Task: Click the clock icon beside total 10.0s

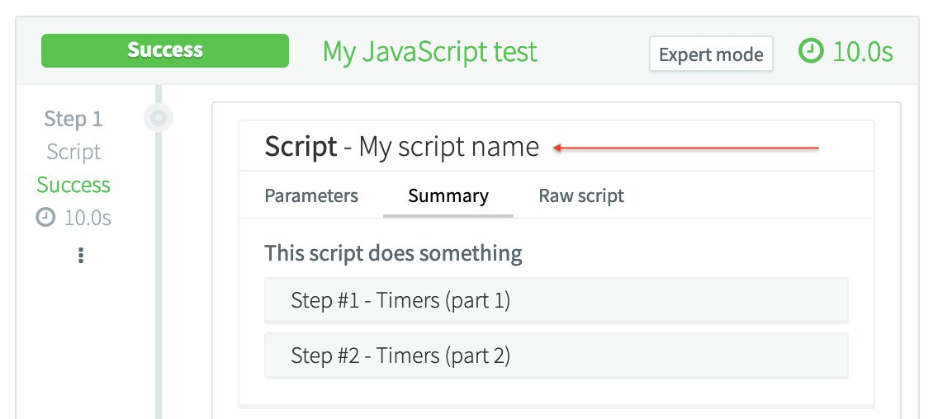Action: [811, 52]
